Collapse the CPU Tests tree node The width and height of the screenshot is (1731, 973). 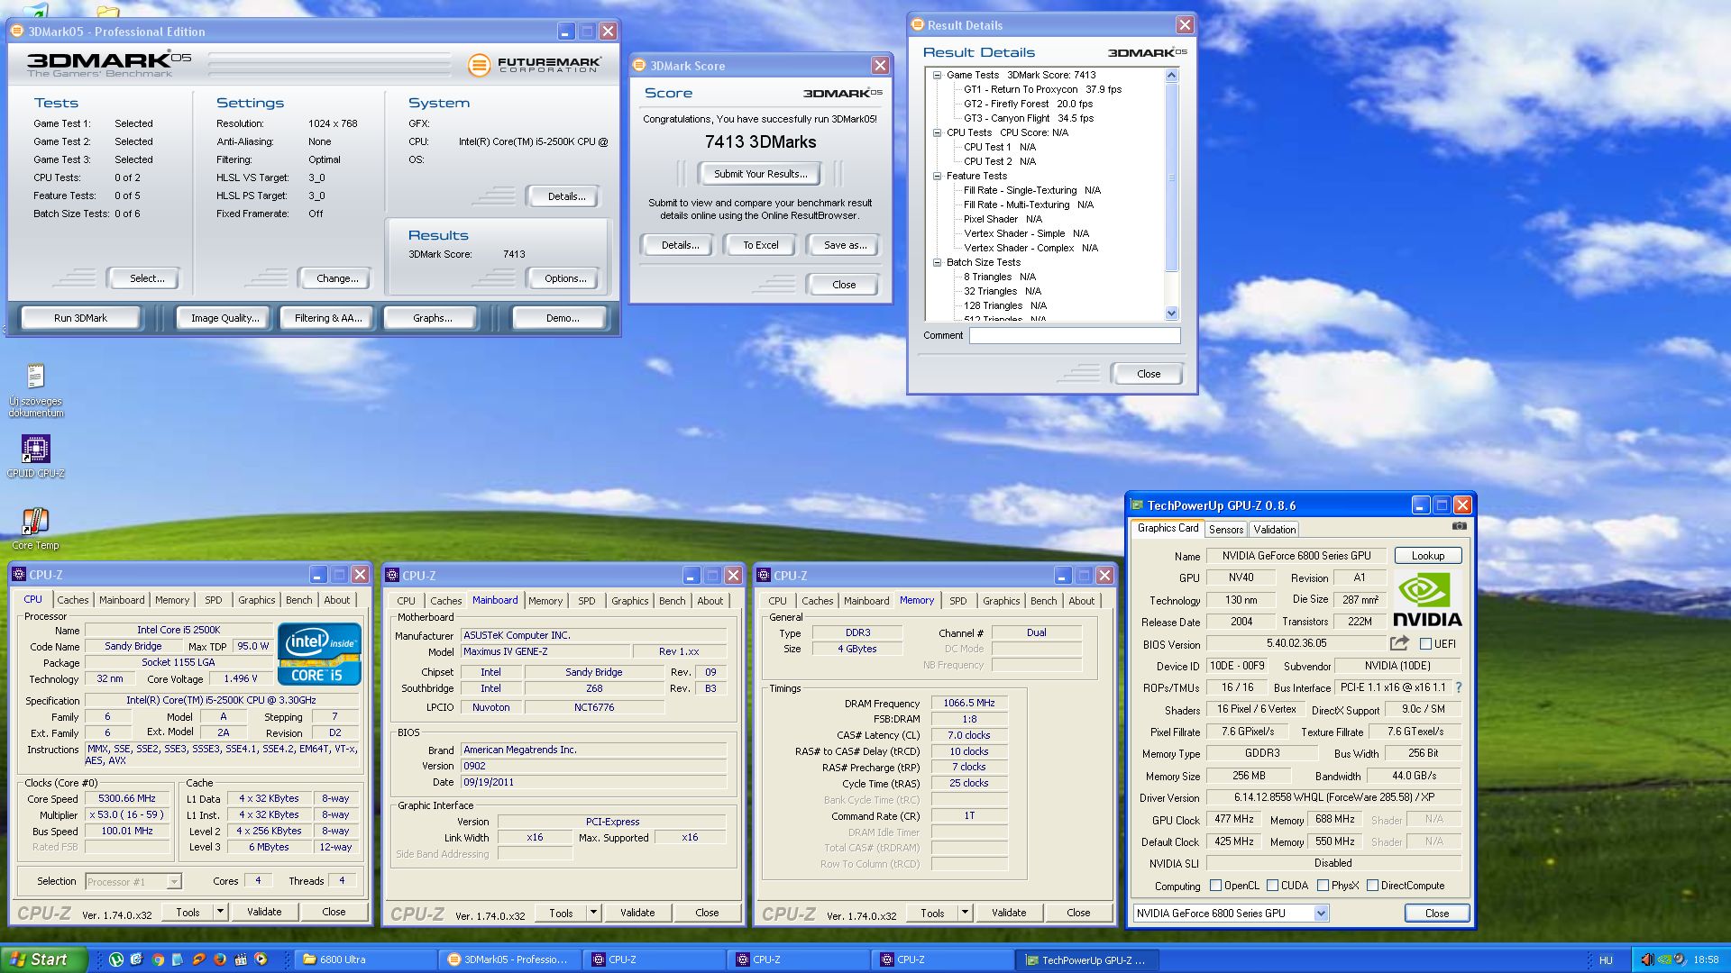pyautogui.click(x=937, y=132)
